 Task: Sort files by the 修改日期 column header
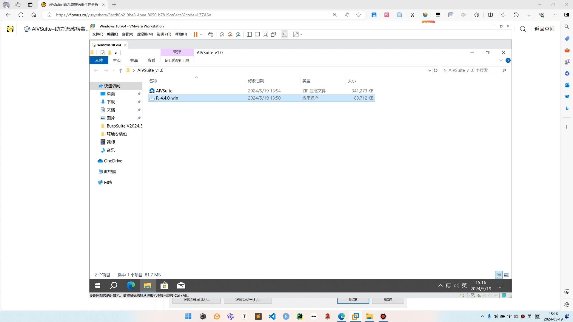pyautogui.click(x=256, y=81)
